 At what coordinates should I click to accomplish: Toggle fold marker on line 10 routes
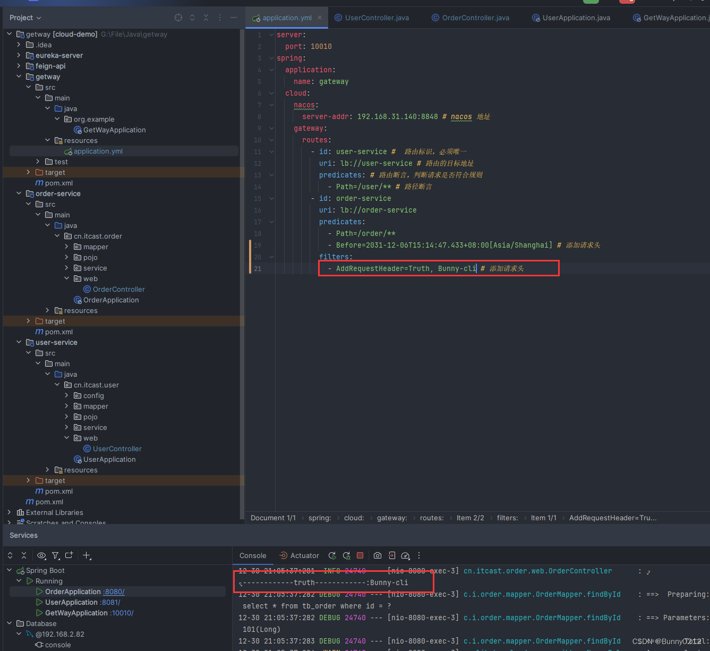271,140
